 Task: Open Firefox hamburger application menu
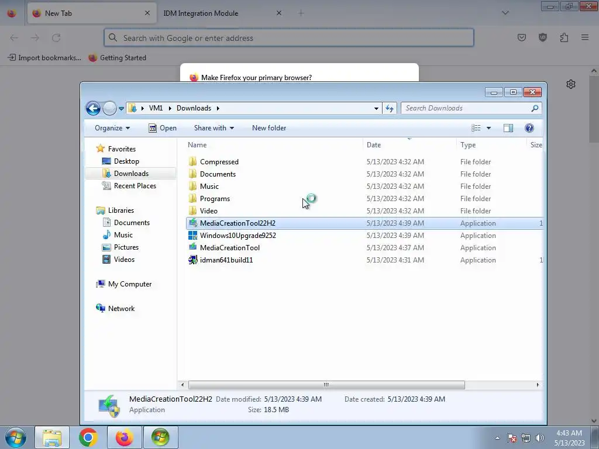coord(585,37)
